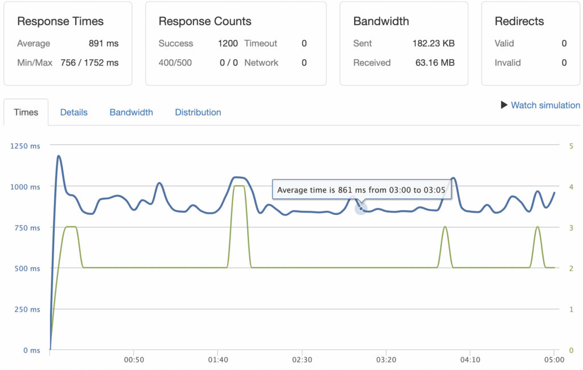The image size is (583, 370).
Task: Click the Average time 861 ms tooltip
Action: tap(362, 190)
